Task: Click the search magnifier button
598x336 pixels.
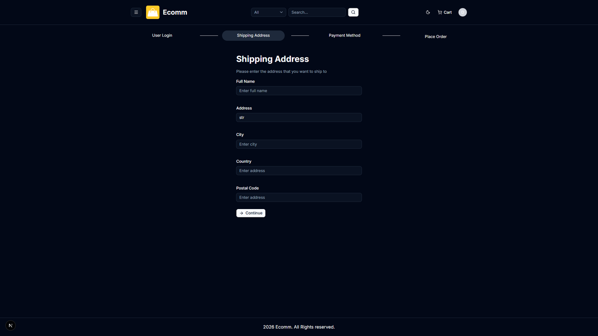Action: click(x=353, y=12)
